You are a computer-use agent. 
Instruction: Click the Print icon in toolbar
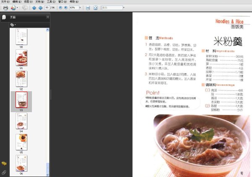pyautogui.click(x=5, y=8)
